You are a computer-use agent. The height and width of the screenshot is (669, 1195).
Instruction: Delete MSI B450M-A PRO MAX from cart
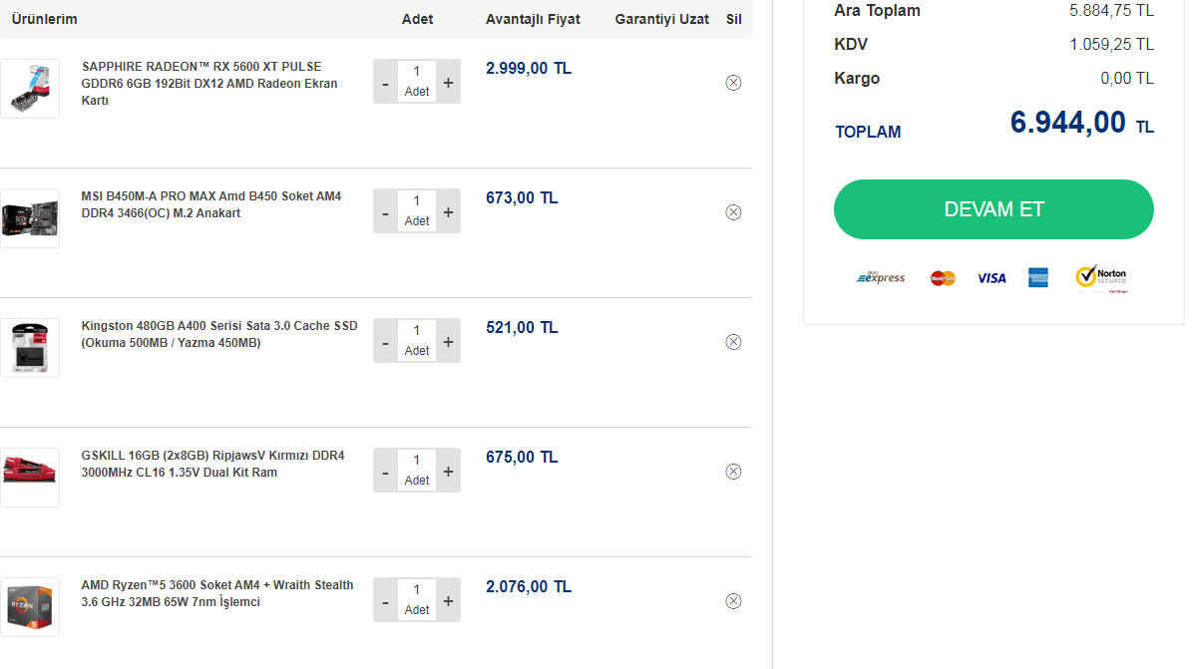click(733, 212)
